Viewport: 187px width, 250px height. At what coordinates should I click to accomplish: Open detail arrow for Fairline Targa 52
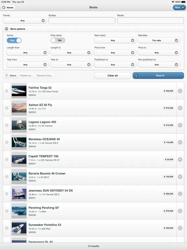click(180, 91)
